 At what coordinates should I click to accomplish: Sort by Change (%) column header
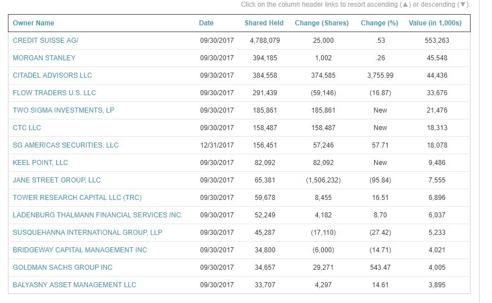pyautogui.click(x=379, y=23)
